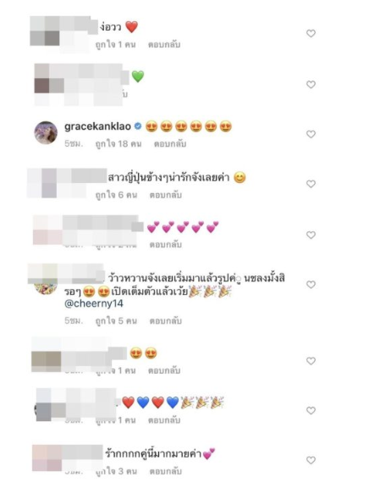View likes on gracekanklao's comment (18)
The width and height of the screenshot is (369, 494).
coord(118,144)
